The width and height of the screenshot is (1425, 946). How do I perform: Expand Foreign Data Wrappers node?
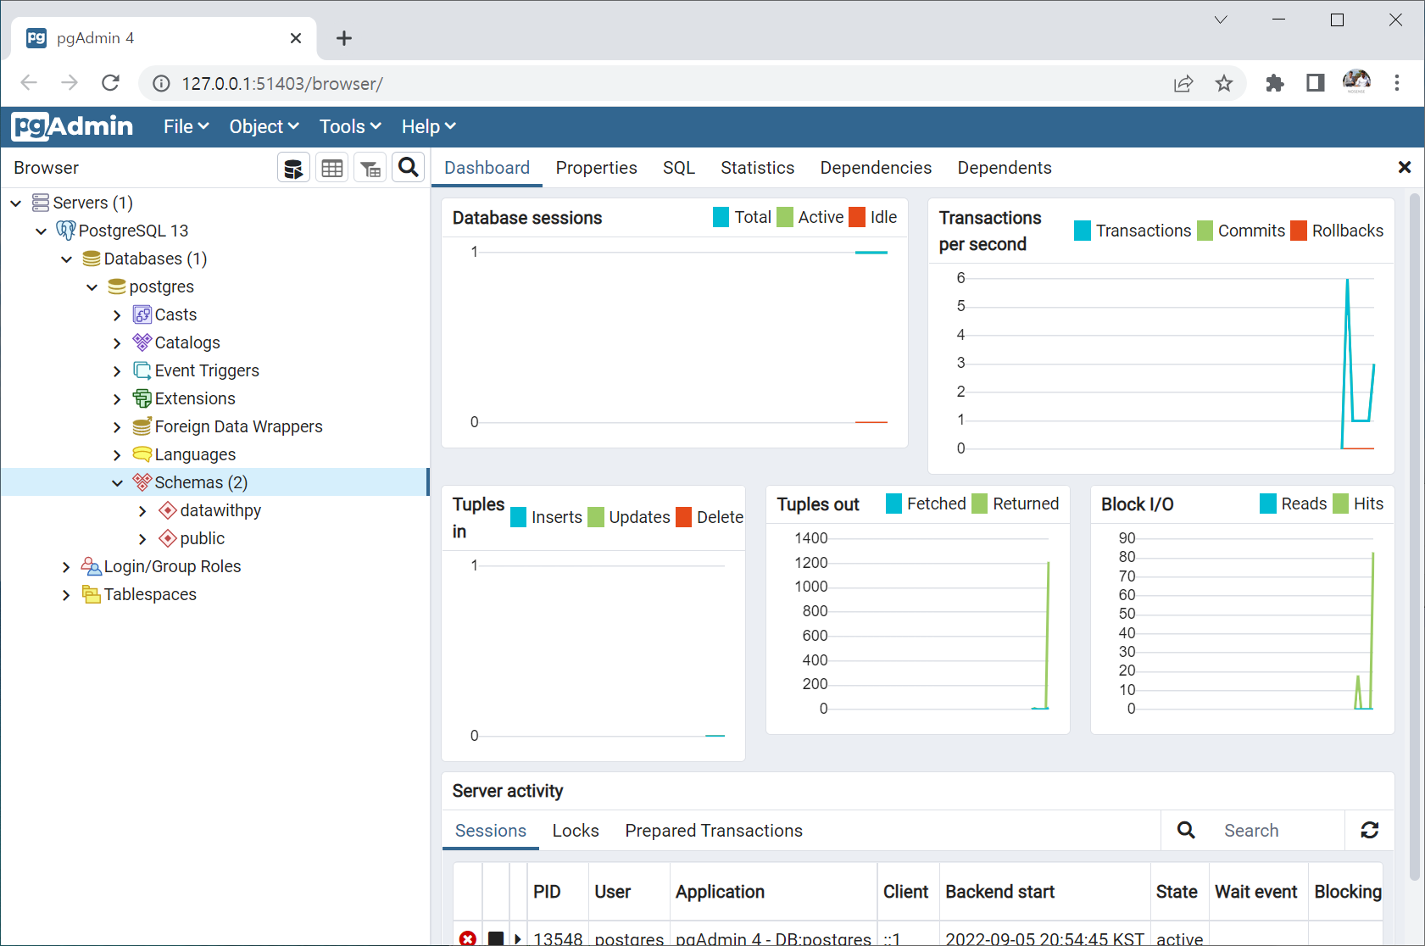pyautogui.click(x=117, y=426)
